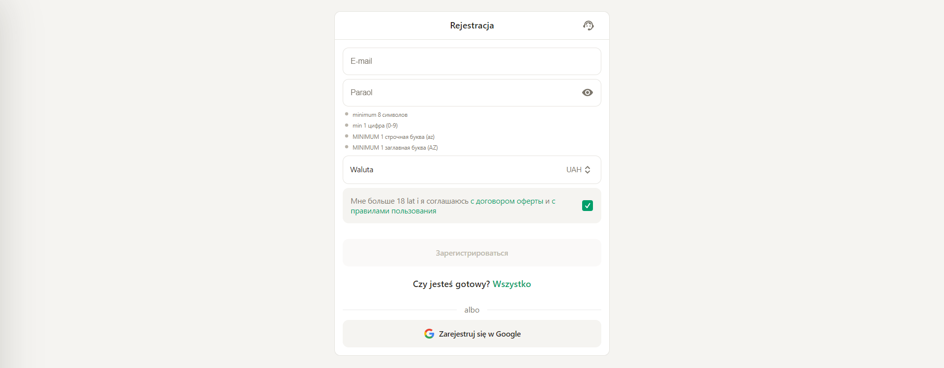Click the up-down chevron next to UAH

(588, 170)
